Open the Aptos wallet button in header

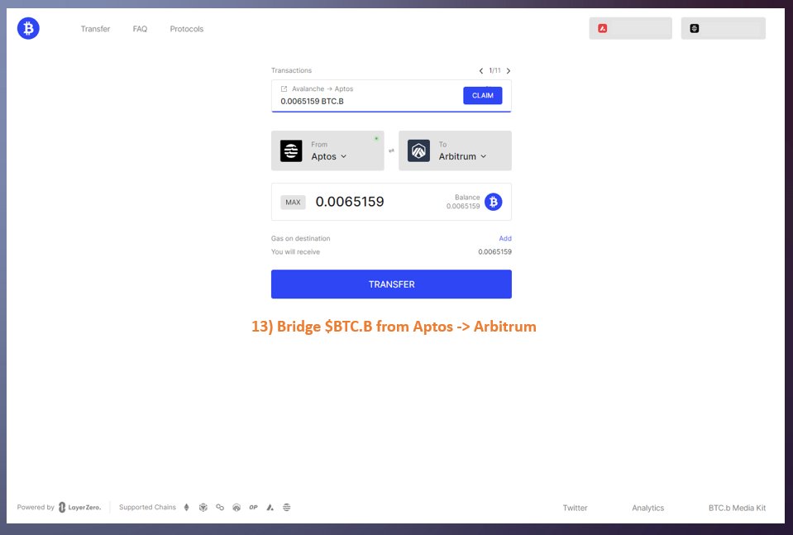point(724,28)
